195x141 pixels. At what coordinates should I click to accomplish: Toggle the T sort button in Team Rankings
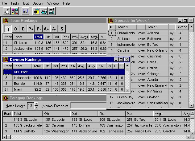pos(8,29)
